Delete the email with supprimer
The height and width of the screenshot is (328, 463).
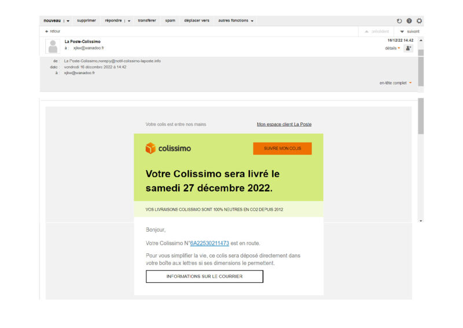(x=86, y=20)
